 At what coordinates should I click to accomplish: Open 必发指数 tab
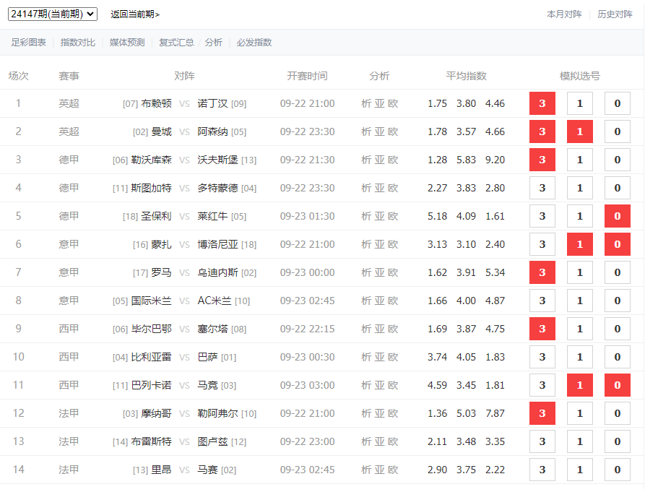pyautogui.click(x=254, y=43)
